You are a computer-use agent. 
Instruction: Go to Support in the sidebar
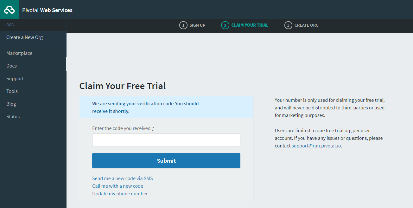[x=15, y=79]
